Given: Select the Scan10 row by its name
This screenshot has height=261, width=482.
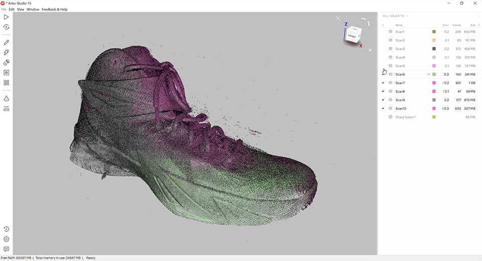Looking at the screenshot, I should click(401, 108).
